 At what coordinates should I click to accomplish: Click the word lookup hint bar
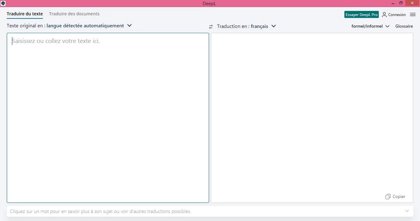[210, 211]
